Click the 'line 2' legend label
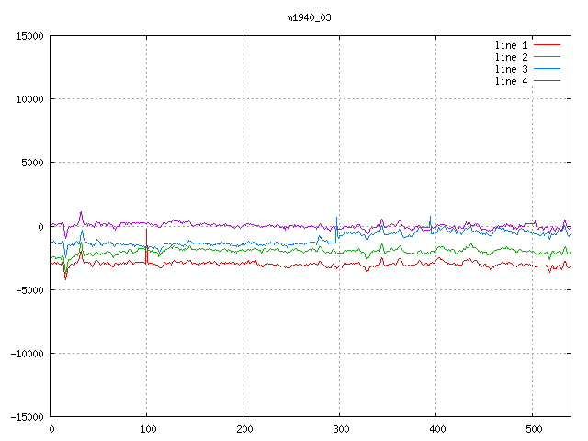 tap(511, 57)
